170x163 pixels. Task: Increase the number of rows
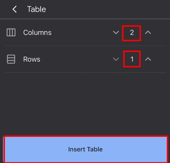pos(148,59)
